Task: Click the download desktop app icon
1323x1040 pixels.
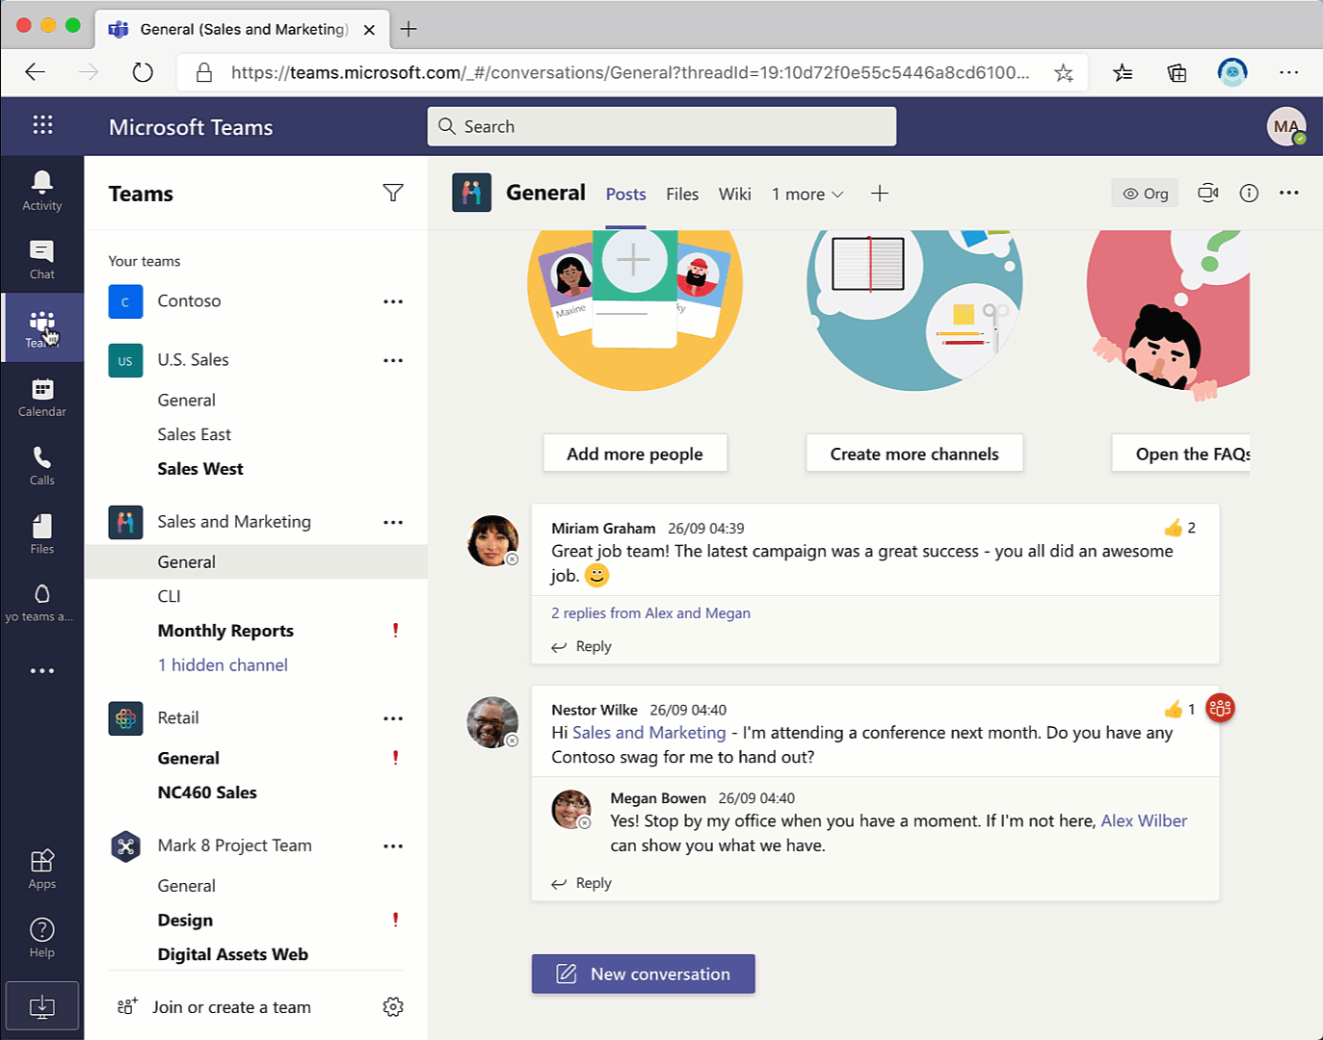Action: (42, 1006)
